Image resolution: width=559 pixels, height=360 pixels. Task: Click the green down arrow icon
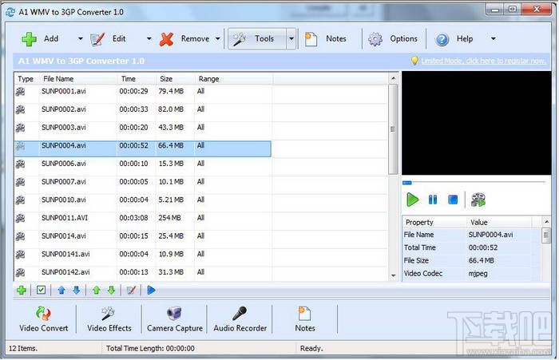[111, 291]
